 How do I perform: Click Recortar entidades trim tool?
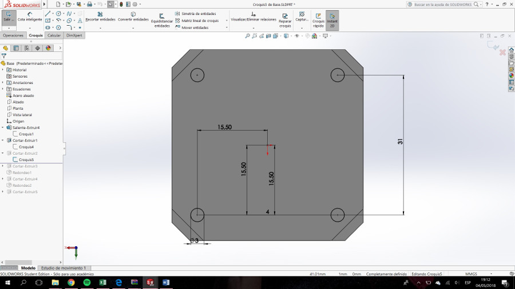pyautogui.click(x=100, y=17)
